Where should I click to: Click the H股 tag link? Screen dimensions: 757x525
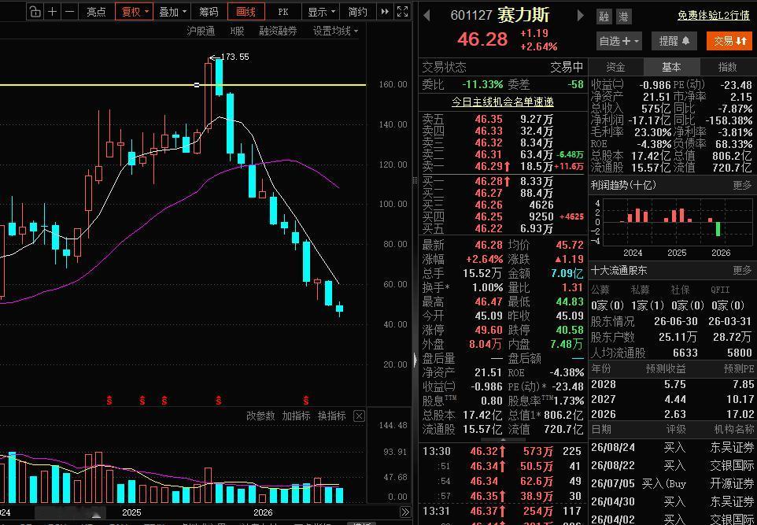tap(237, 31)
